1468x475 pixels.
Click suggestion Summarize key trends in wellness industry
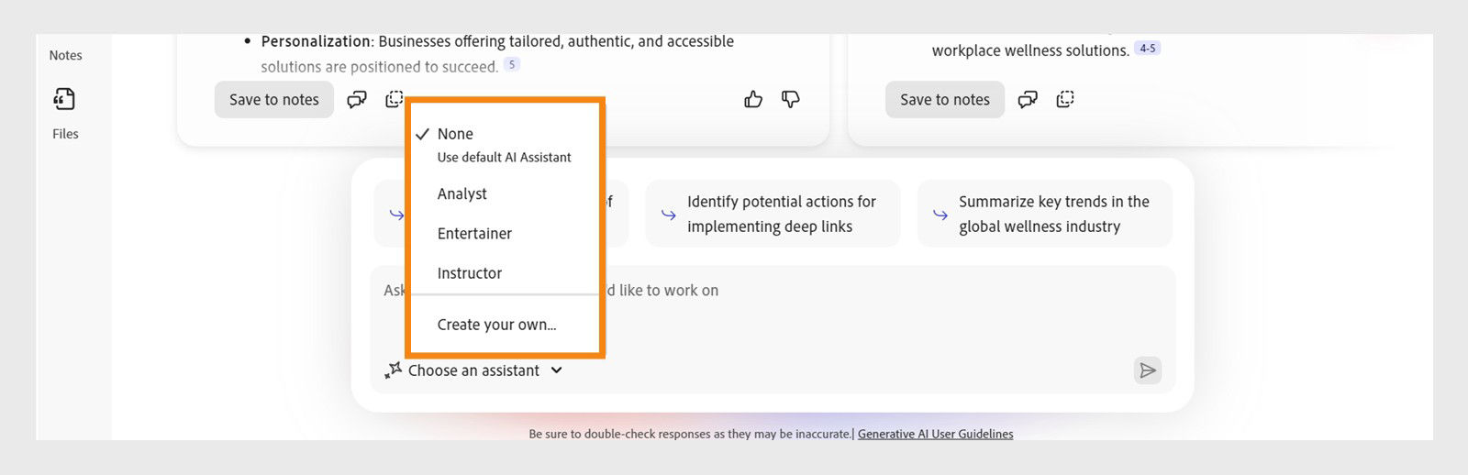(1045, 214)
